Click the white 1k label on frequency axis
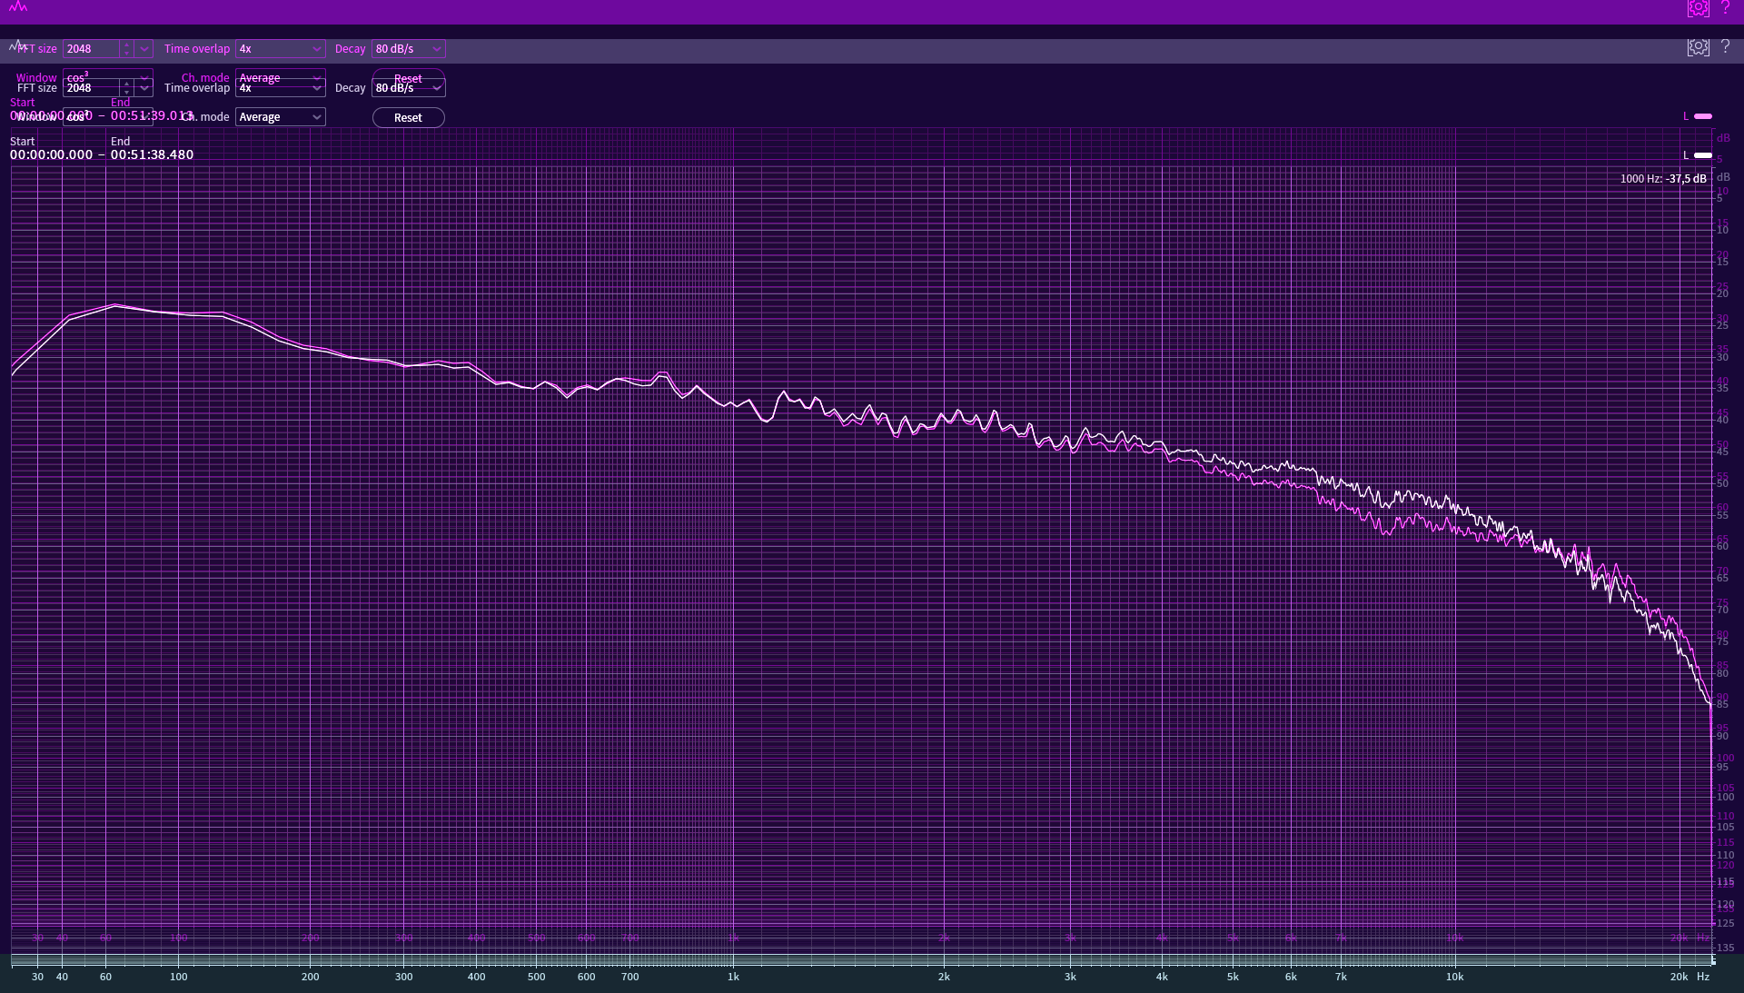The width and height of the screenshot is (1744, 993). coord(733,977)
